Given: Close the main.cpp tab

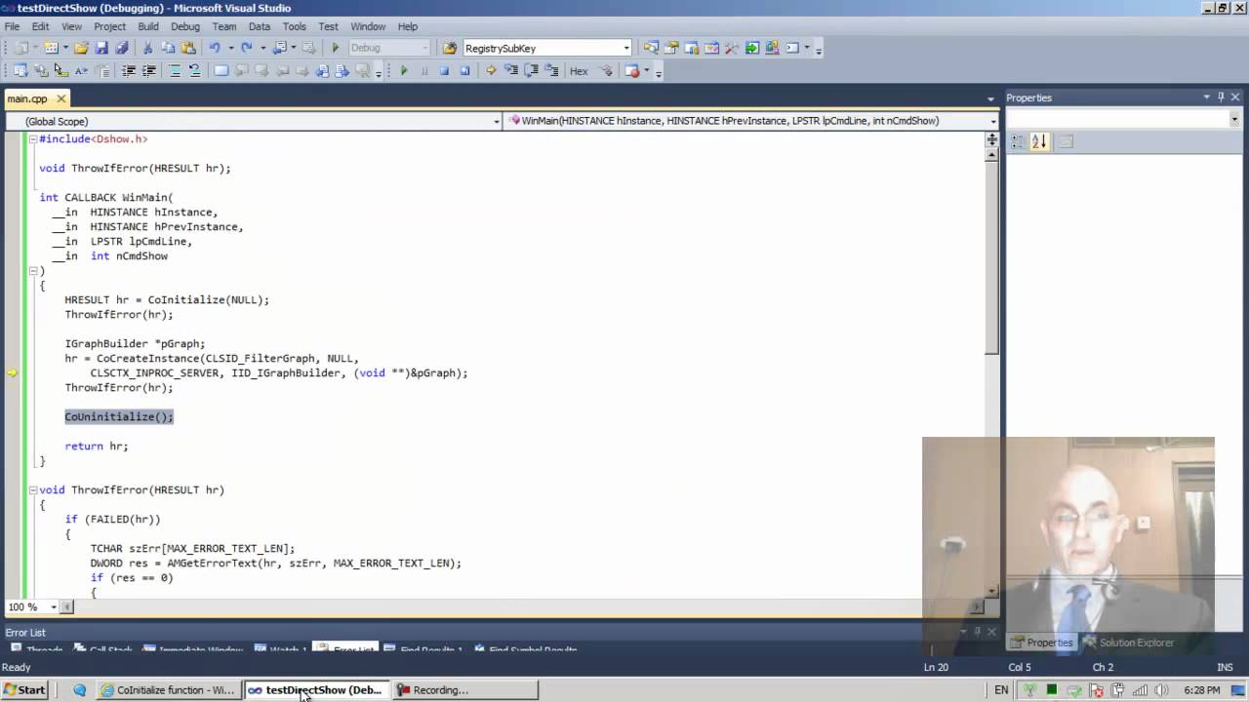Looking at the screenshot, I should pyautogui.click(x=61, y=98).
